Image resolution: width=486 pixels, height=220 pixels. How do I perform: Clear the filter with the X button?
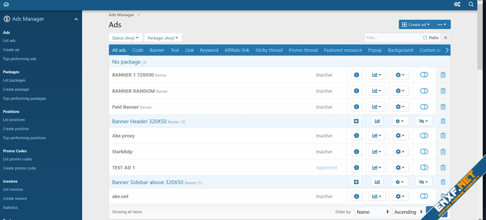[x=445, y=38]
